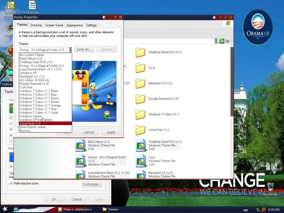Open the Luna folder icon
Screen dimensions: 284x213
(140, 68)
